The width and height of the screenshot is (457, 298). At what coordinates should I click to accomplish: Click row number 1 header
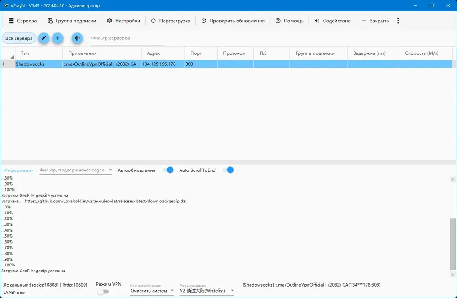point(8,64)
